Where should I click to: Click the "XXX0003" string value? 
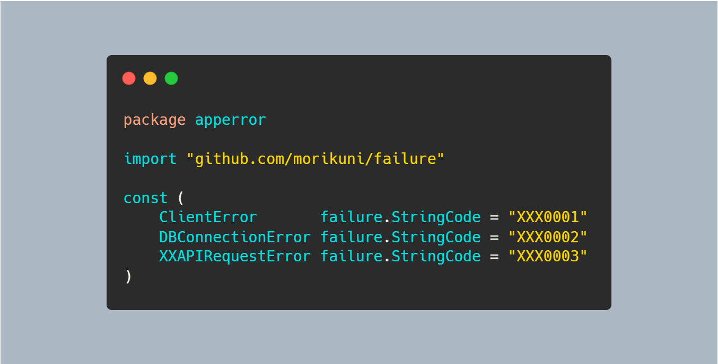click(548, 256)
